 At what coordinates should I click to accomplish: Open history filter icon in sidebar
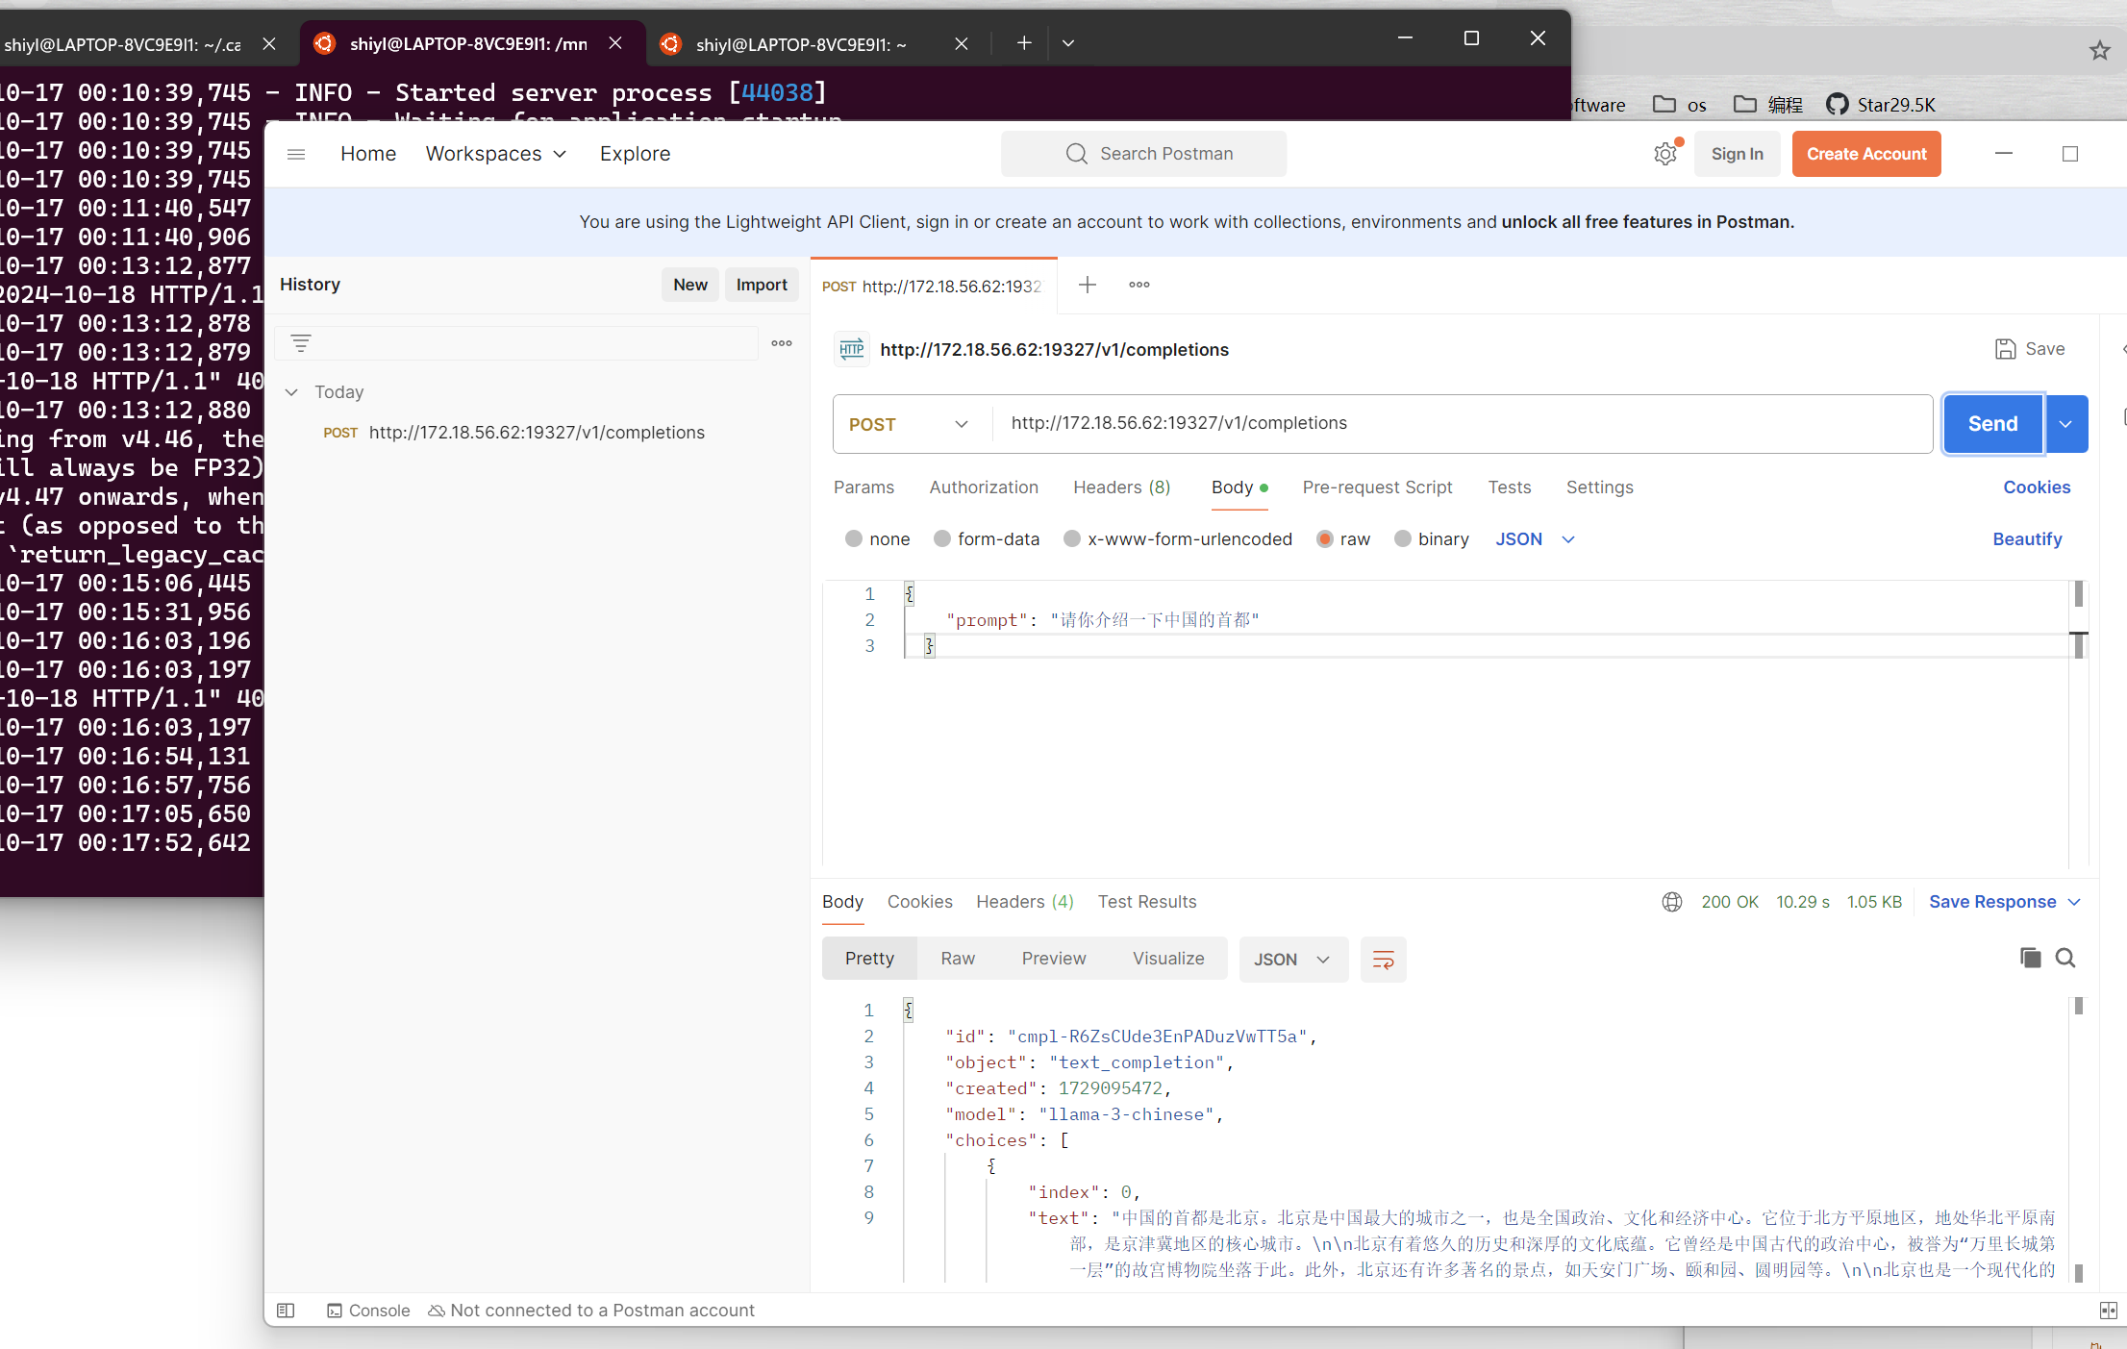click(301, 343)
